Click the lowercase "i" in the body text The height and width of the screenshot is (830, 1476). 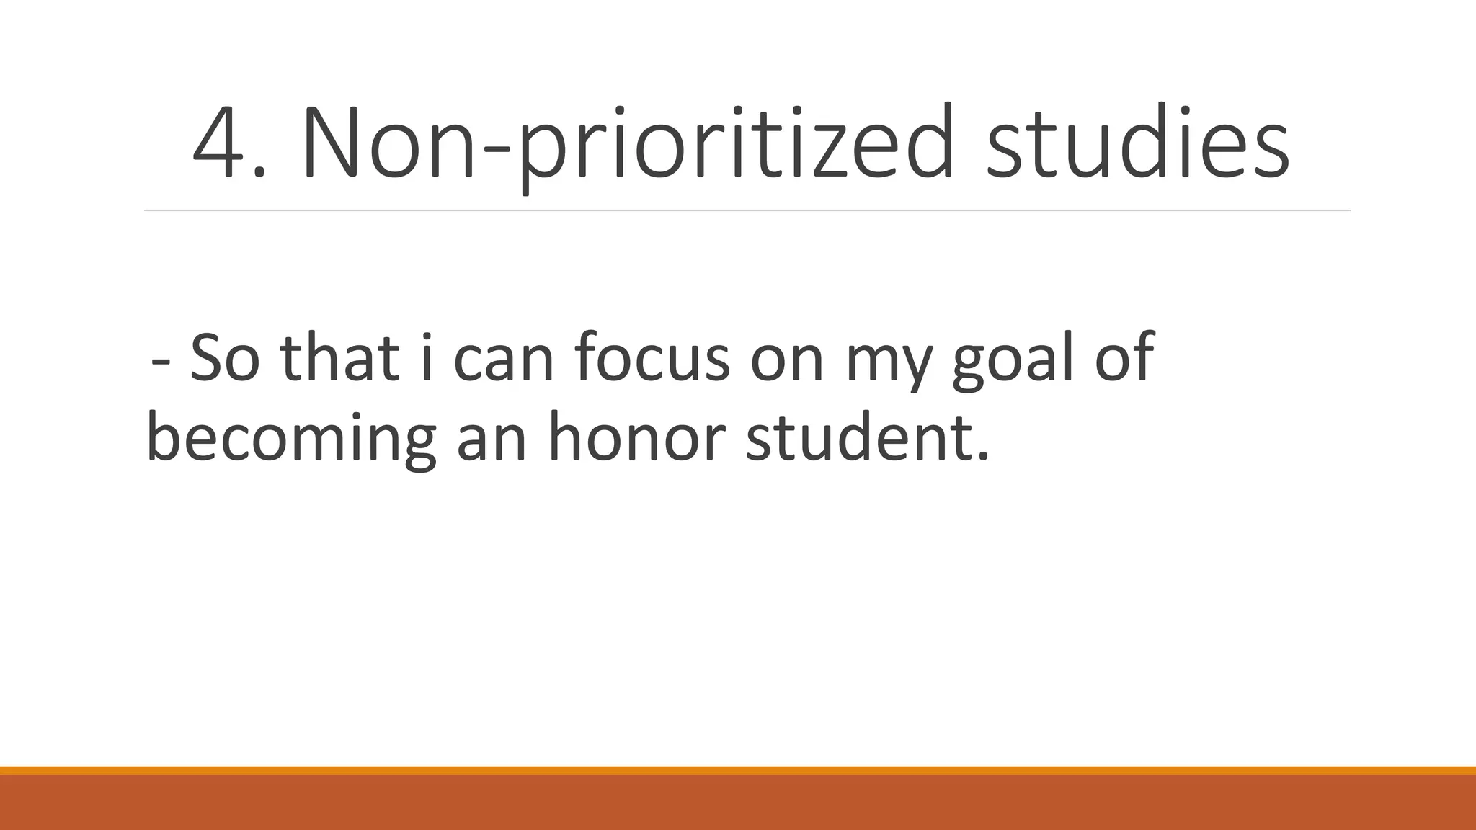427,358
